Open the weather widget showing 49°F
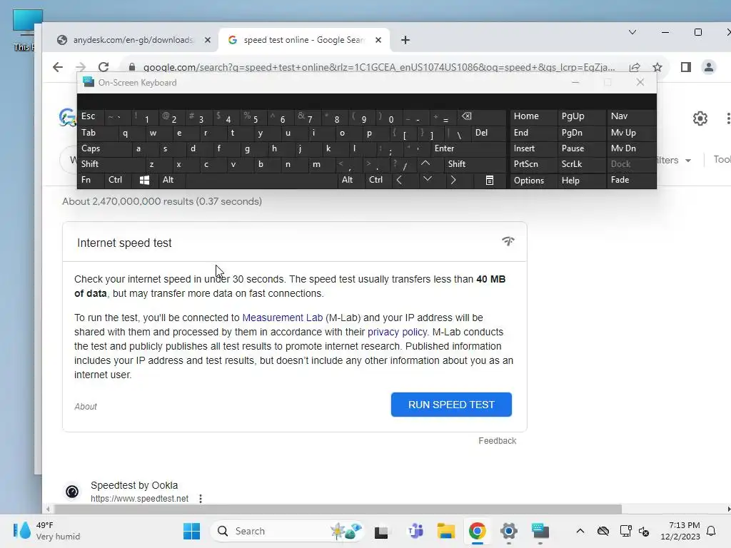 tap(46, 531)
